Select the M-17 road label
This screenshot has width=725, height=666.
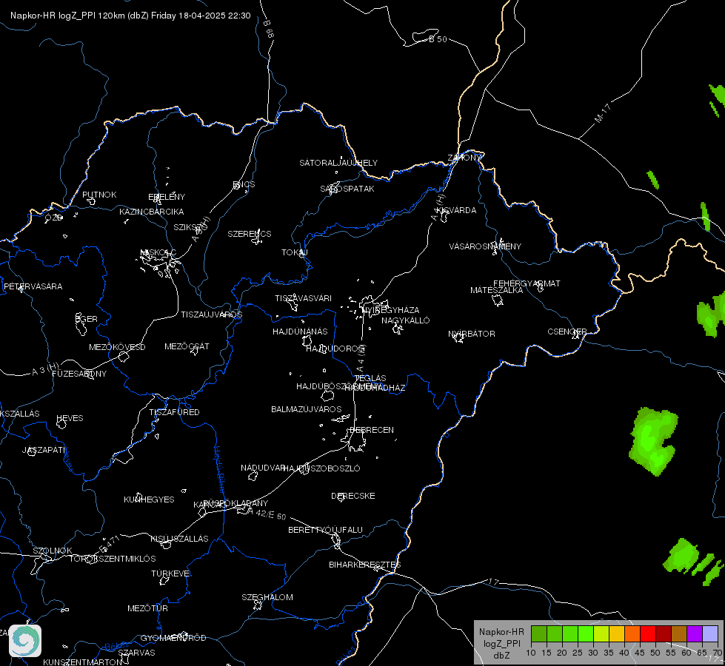602,113
